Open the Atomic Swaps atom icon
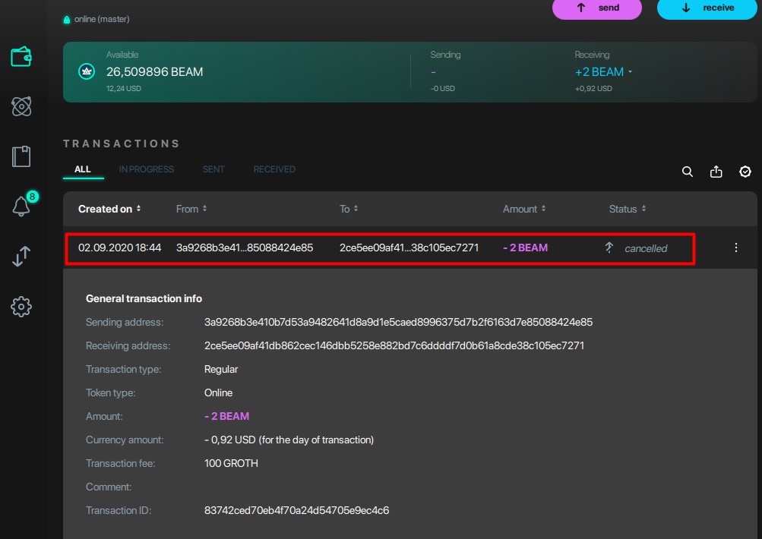This screenshot has height=539, width=762. point(23,106)
